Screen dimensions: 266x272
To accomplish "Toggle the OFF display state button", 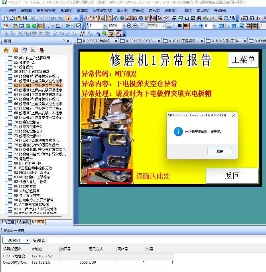I will pyautogui.click(x=186, y=26).
